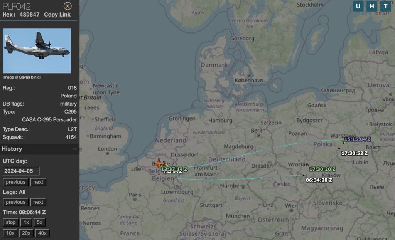The image size is (395, 240).
Task: Toggle the T map button
Action: click(x=385, y=6)
